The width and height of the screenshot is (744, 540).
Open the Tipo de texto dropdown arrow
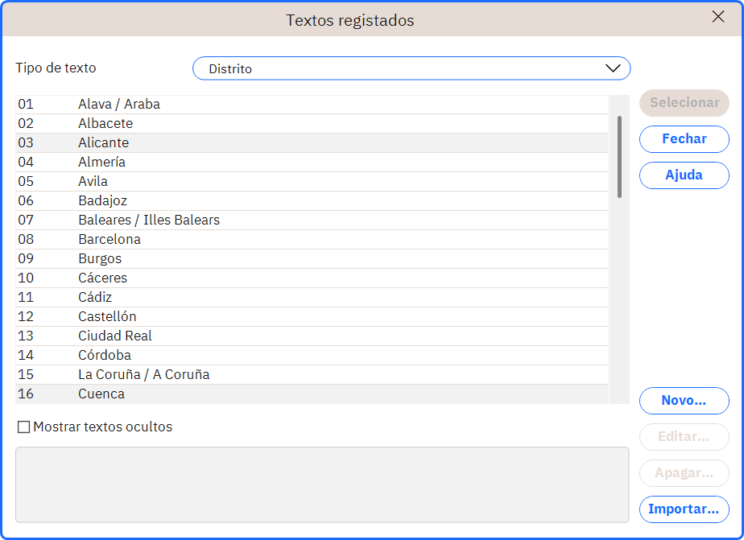[x=613, y=68]
